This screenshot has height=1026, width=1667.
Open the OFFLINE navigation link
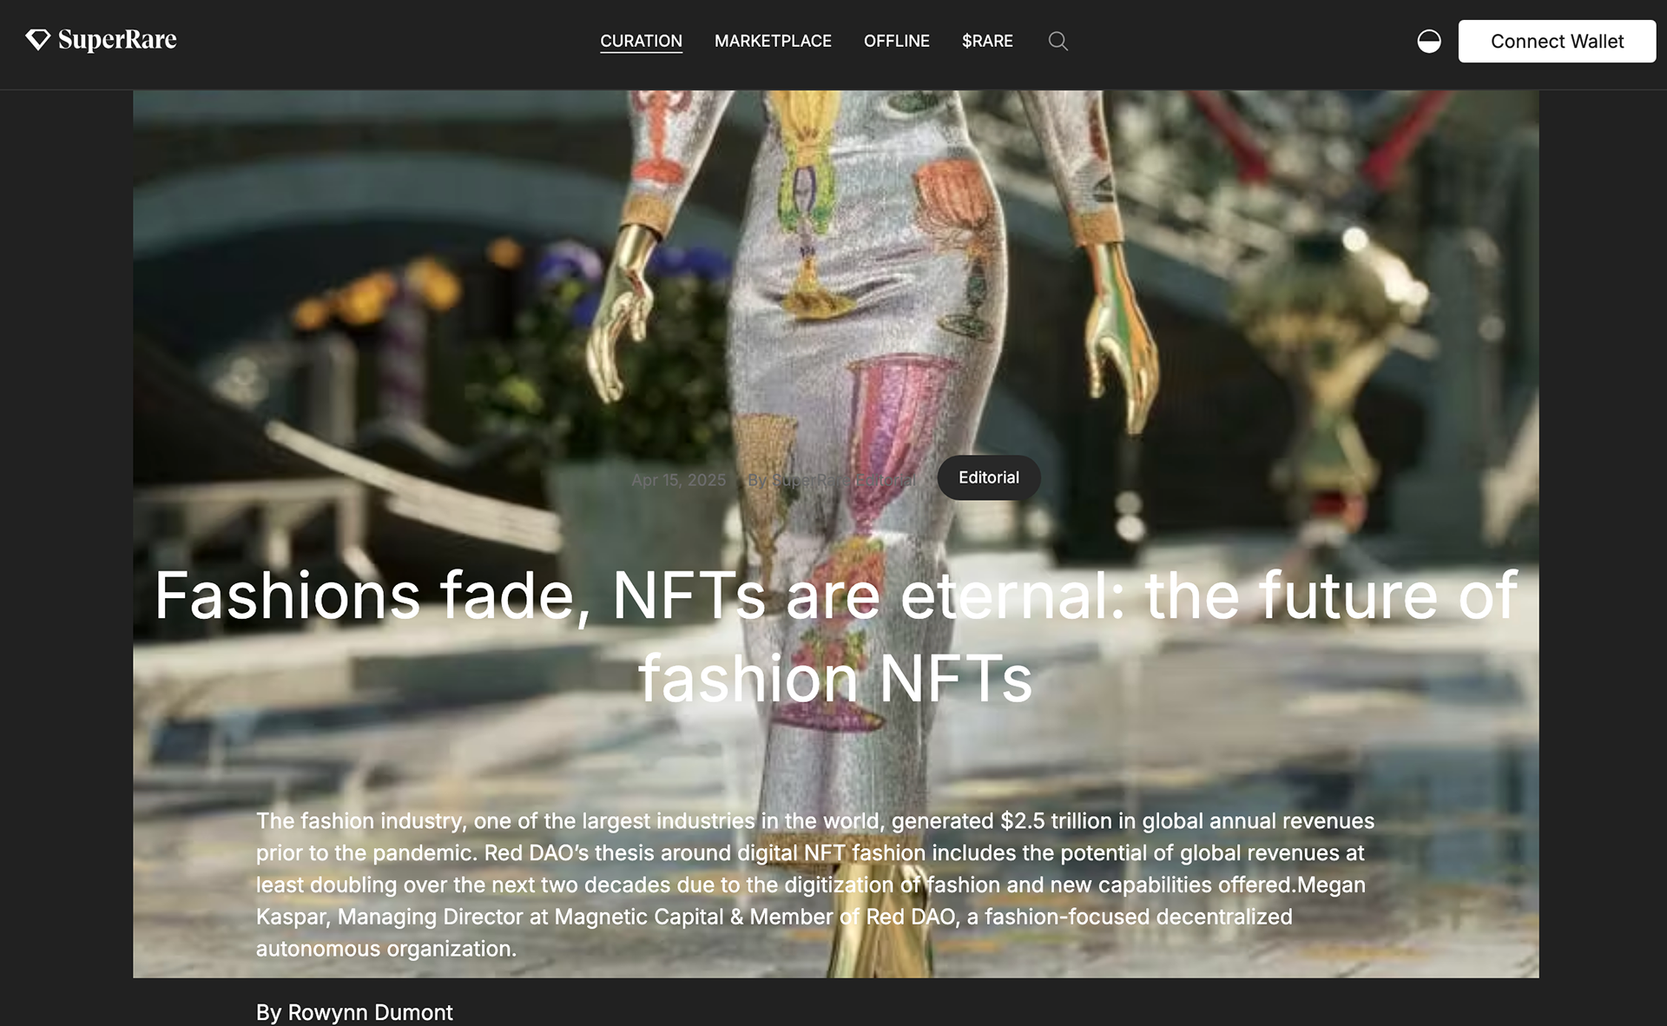click(896, 41)
